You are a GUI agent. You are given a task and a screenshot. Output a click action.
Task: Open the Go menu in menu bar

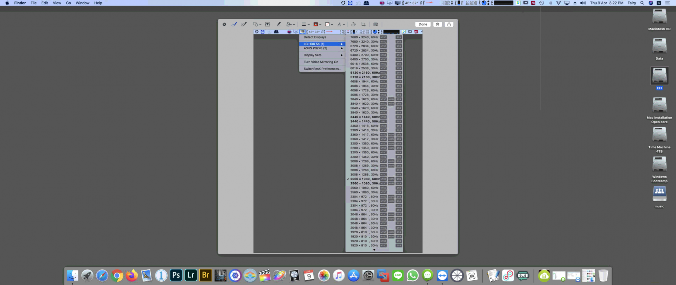click(69, 3)
